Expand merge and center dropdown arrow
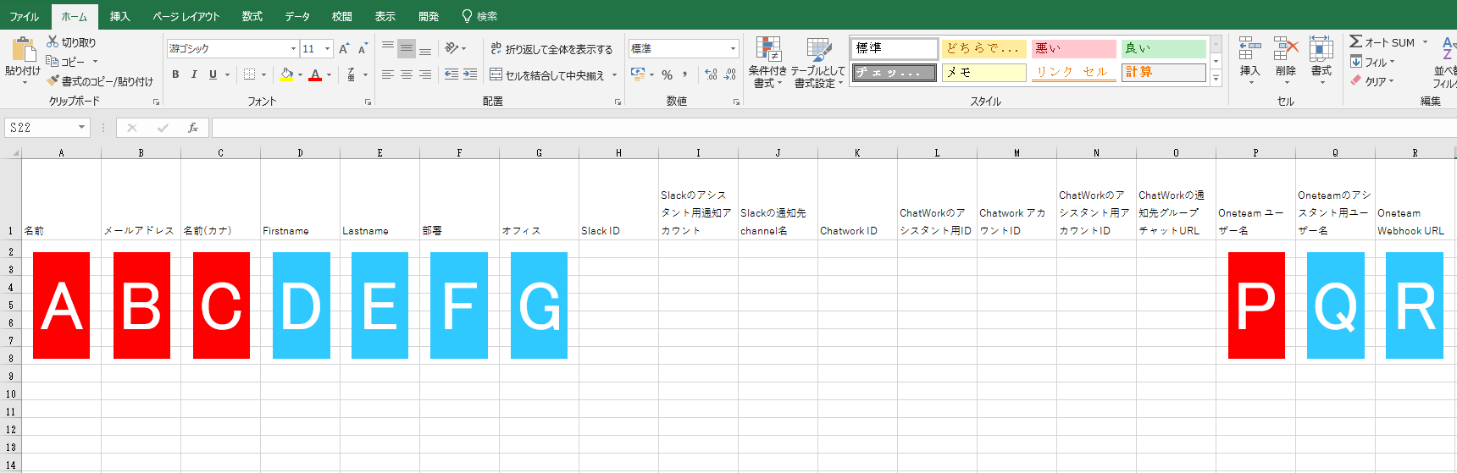 (x=612, y=75)
